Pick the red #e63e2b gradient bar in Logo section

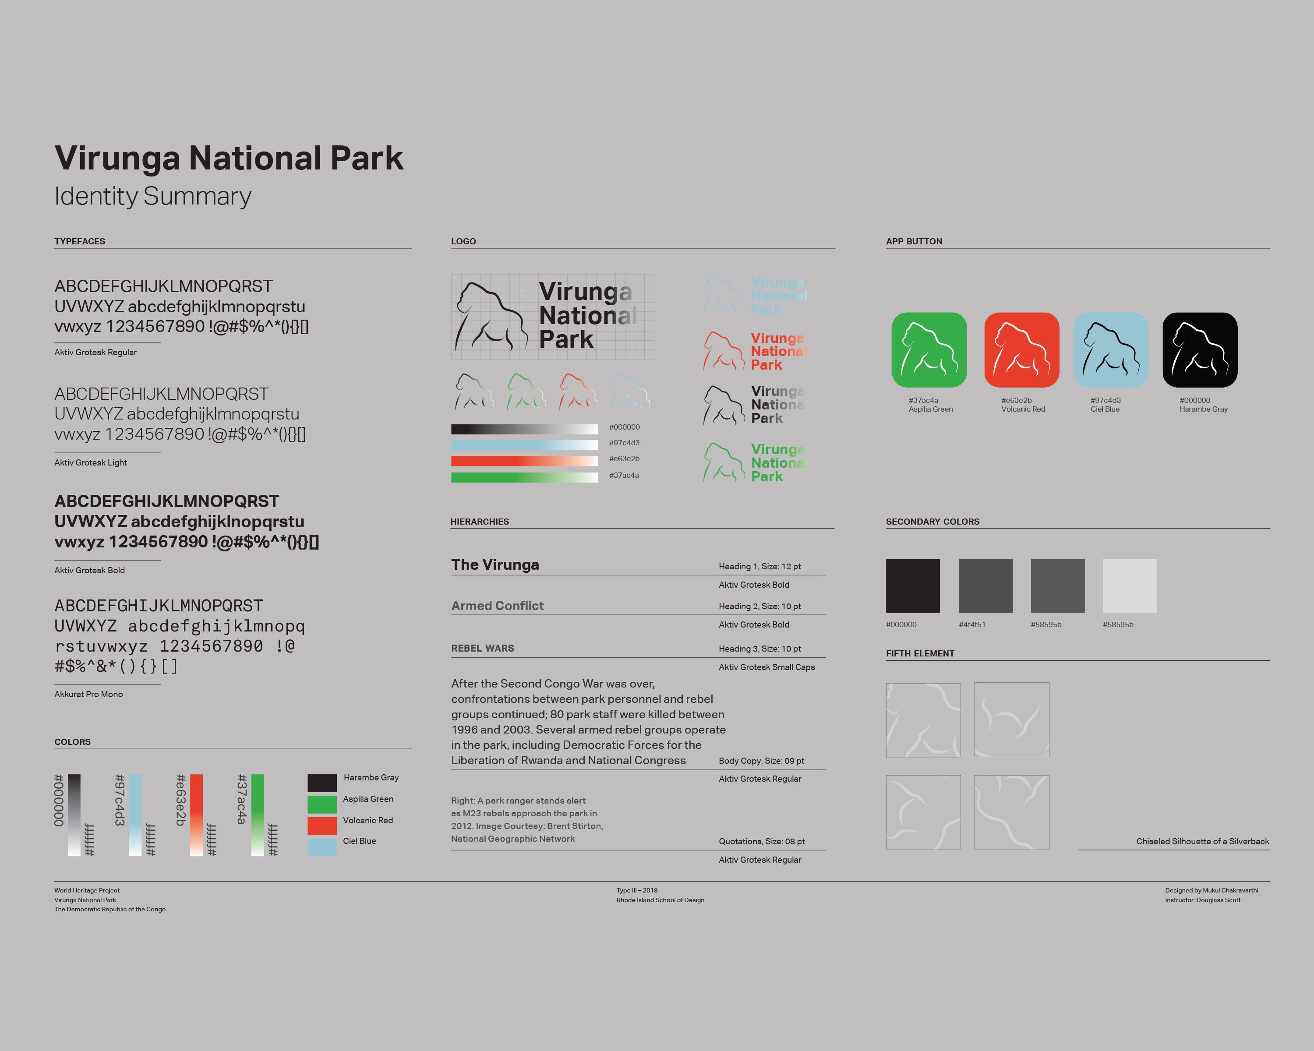[x=525, y=461]
